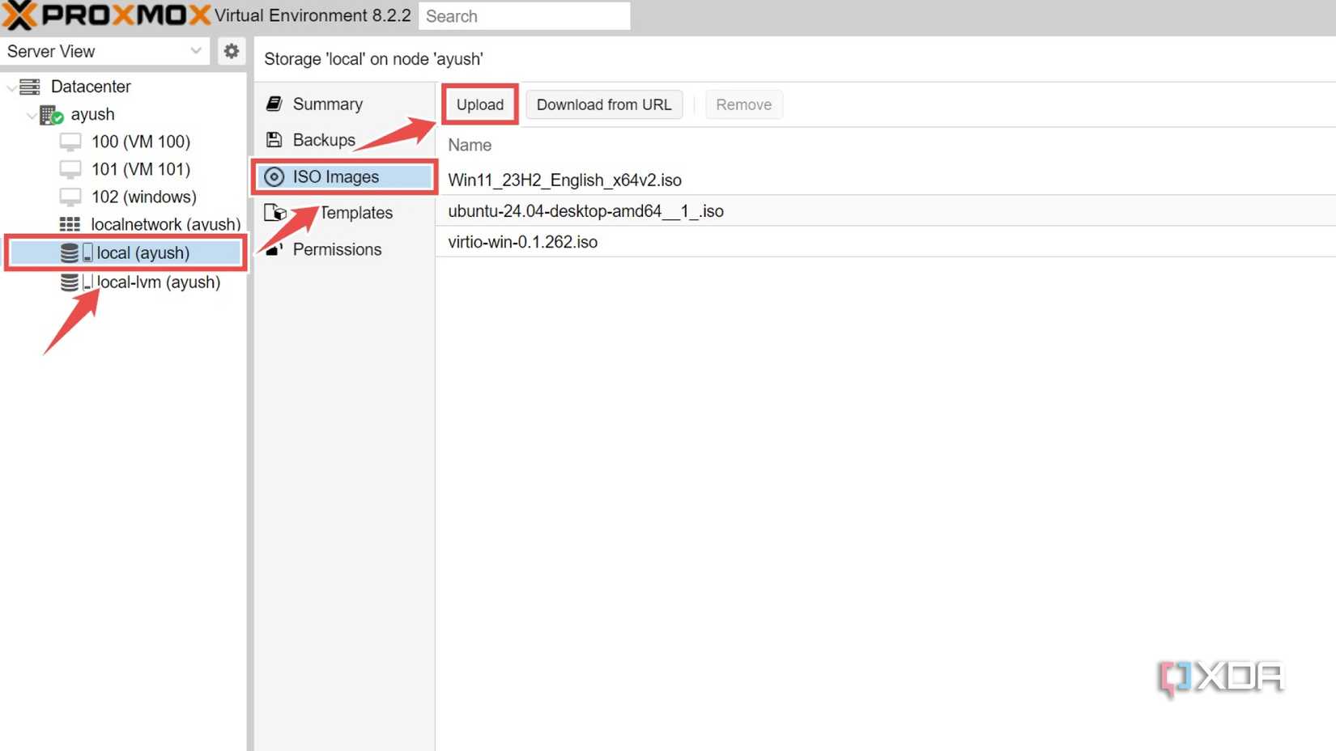Click the Summary book icon
1336x751 pixels.
point(274,104)
